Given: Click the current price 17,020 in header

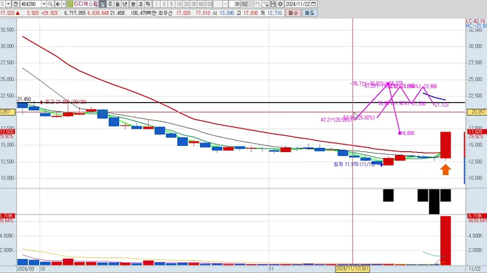Looking at the screenshot, I should click(7, 13).
